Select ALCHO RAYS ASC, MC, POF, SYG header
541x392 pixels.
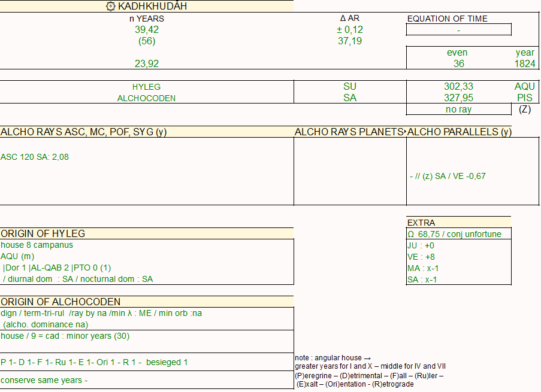coord(83,132)
